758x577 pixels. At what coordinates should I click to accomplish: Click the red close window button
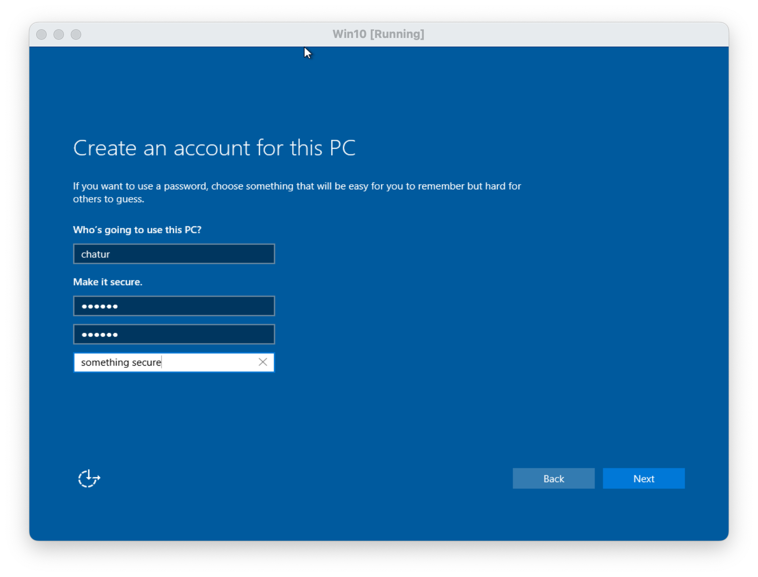pos(41,34)
